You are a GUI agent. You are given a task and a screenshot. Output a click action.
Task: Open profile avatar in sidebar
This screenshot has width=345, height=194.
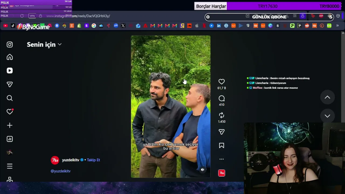10,153
